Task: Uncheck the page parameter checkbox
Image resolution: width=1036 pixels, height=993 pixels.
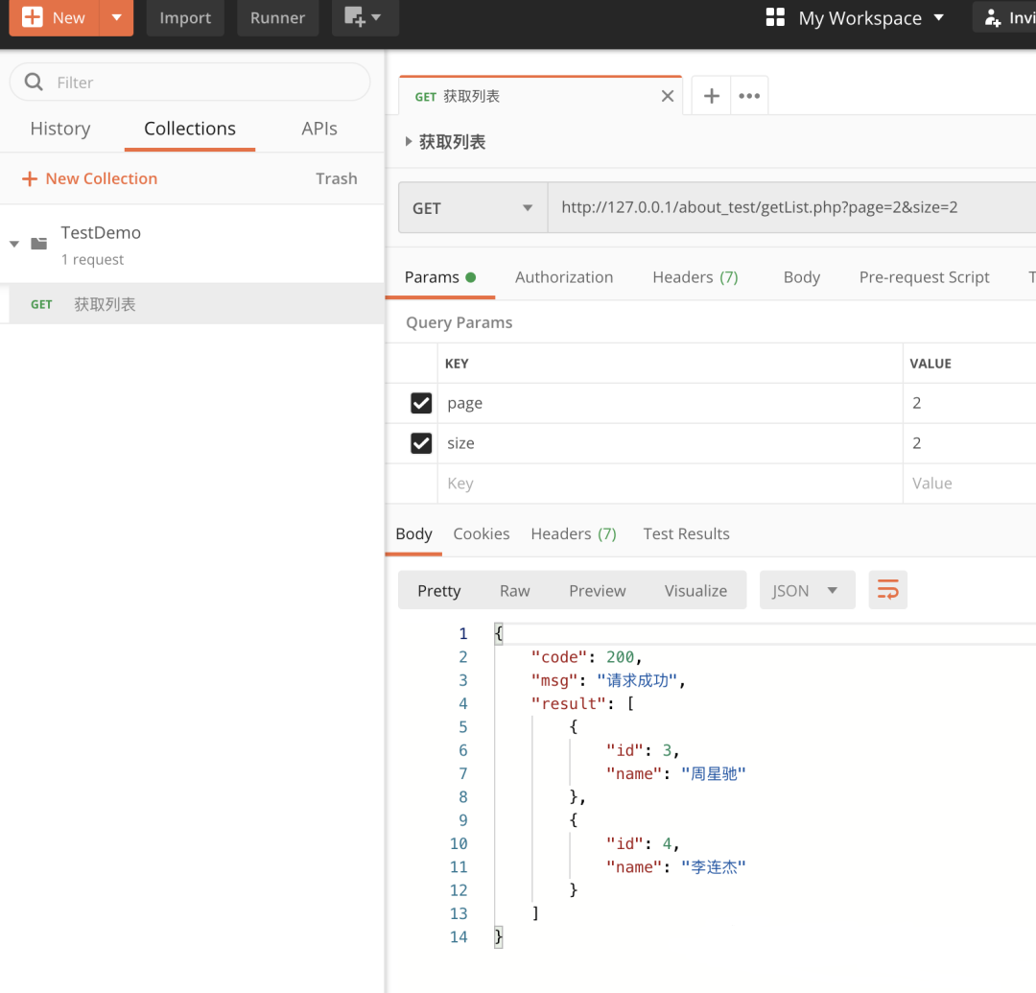Action: coord(421,403)
